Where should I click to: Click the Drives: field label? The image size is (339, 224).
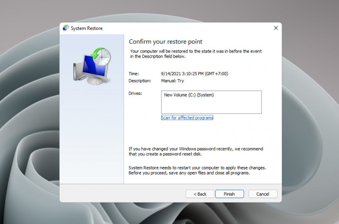pos(135,93)
